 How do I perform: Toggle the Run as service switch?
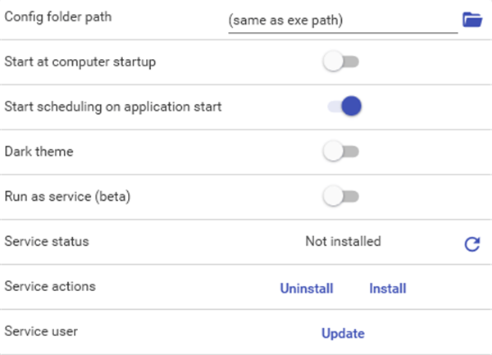point(341,196)
